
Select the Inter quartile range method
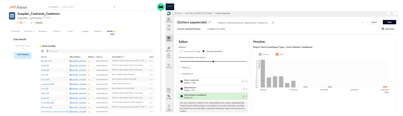tap(181, 51)
